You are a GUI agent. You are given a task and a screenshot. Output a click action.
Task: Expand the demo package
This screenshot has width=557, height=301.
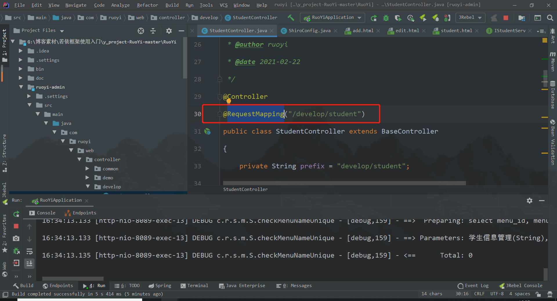(x=87, y=177)
